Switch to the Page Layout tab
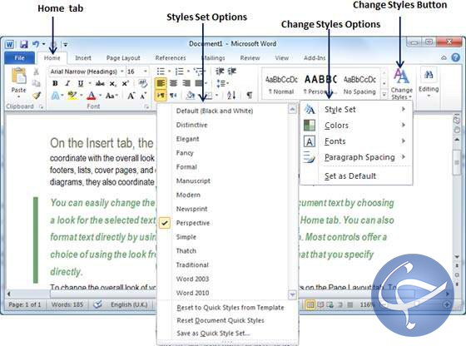 (123, 58)
